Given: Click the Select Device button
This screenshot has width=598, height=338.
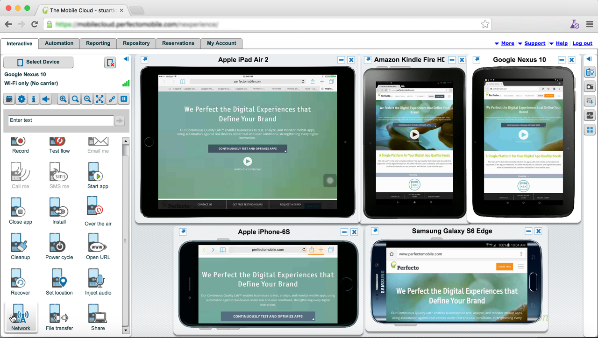Looking at the screenshot, I should click(38, 62).
